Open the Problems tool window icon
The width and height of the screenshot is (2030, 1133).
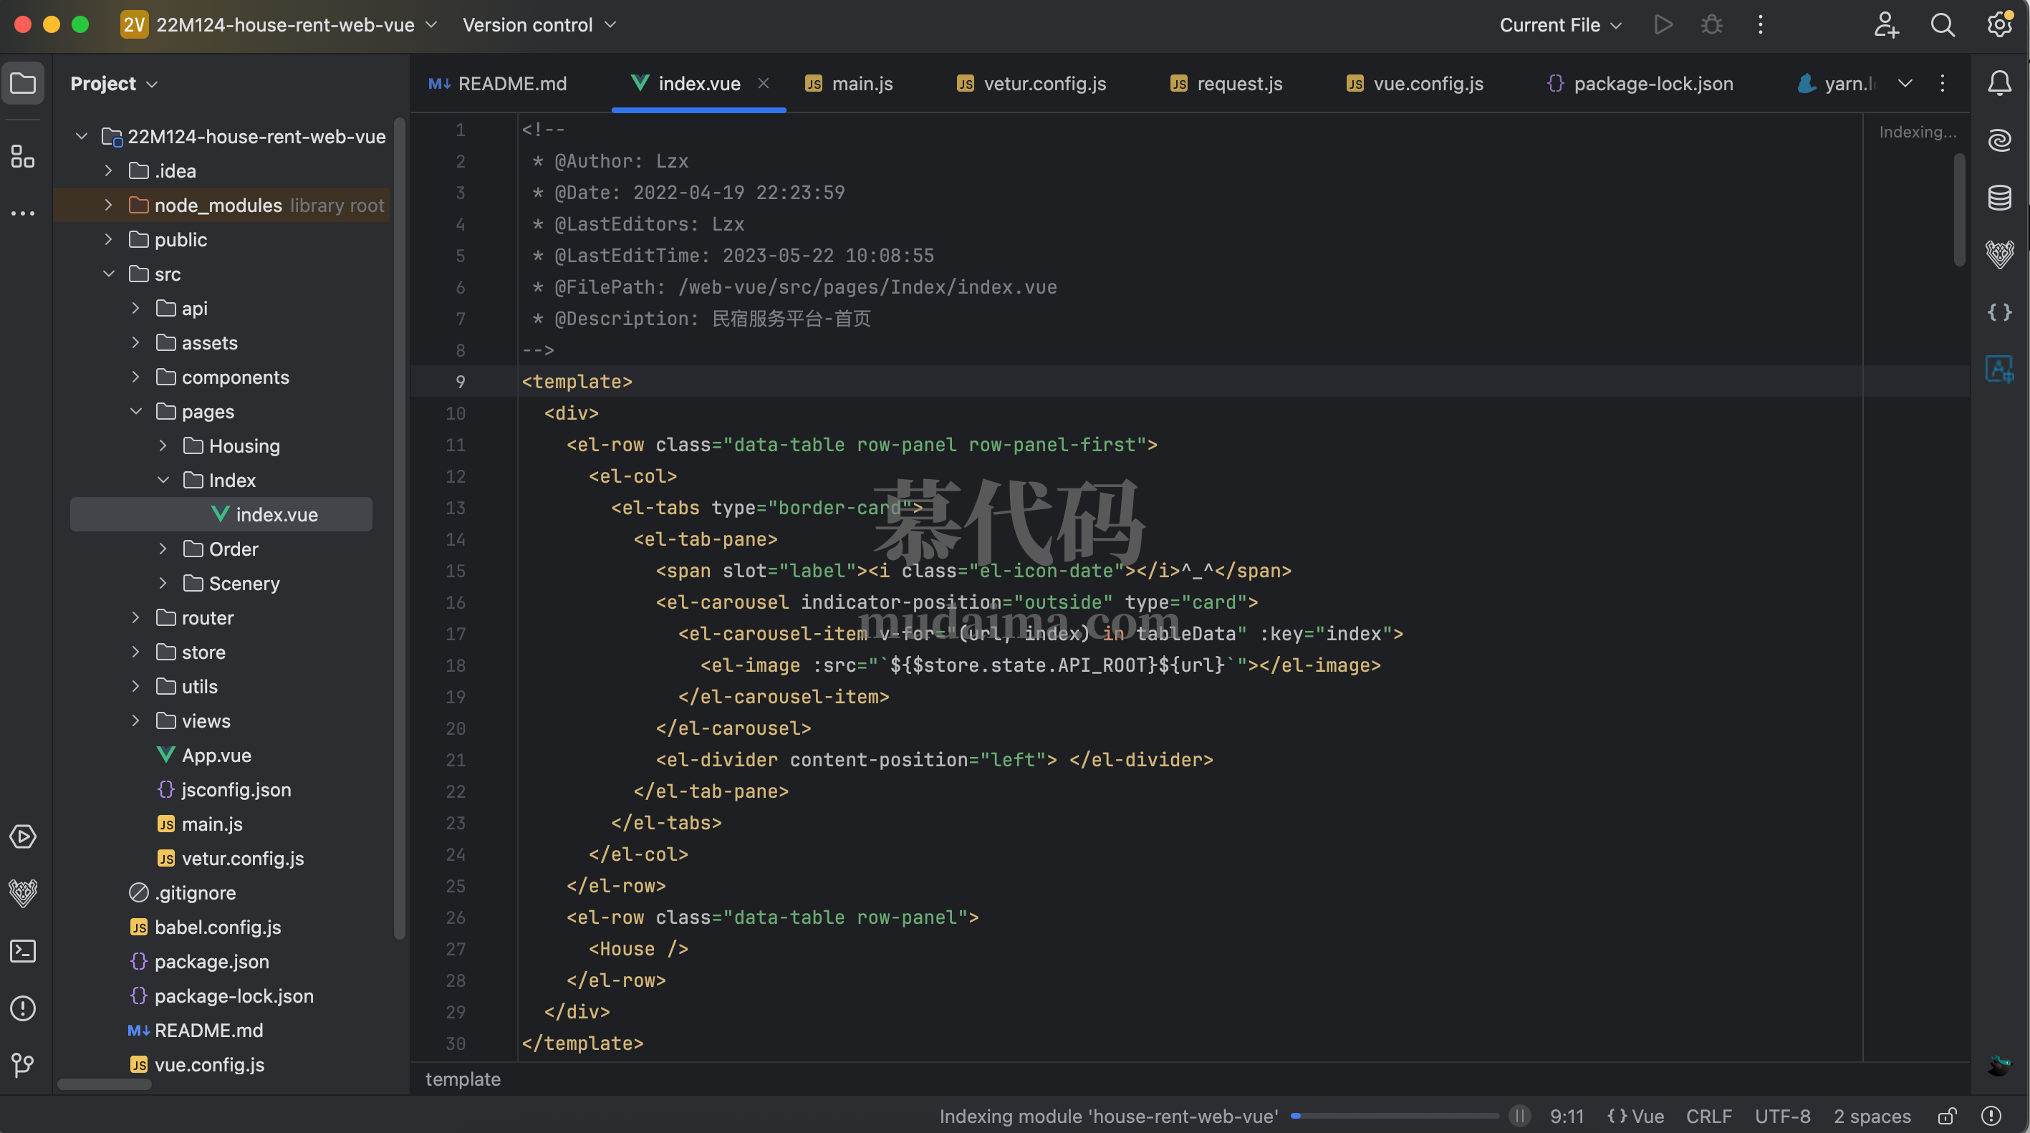pos(23,1008)
